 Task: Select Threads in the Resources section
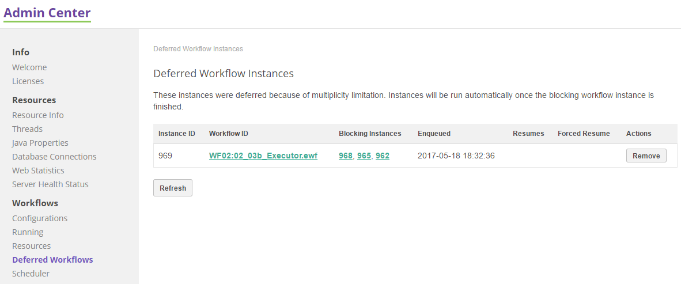27,129
